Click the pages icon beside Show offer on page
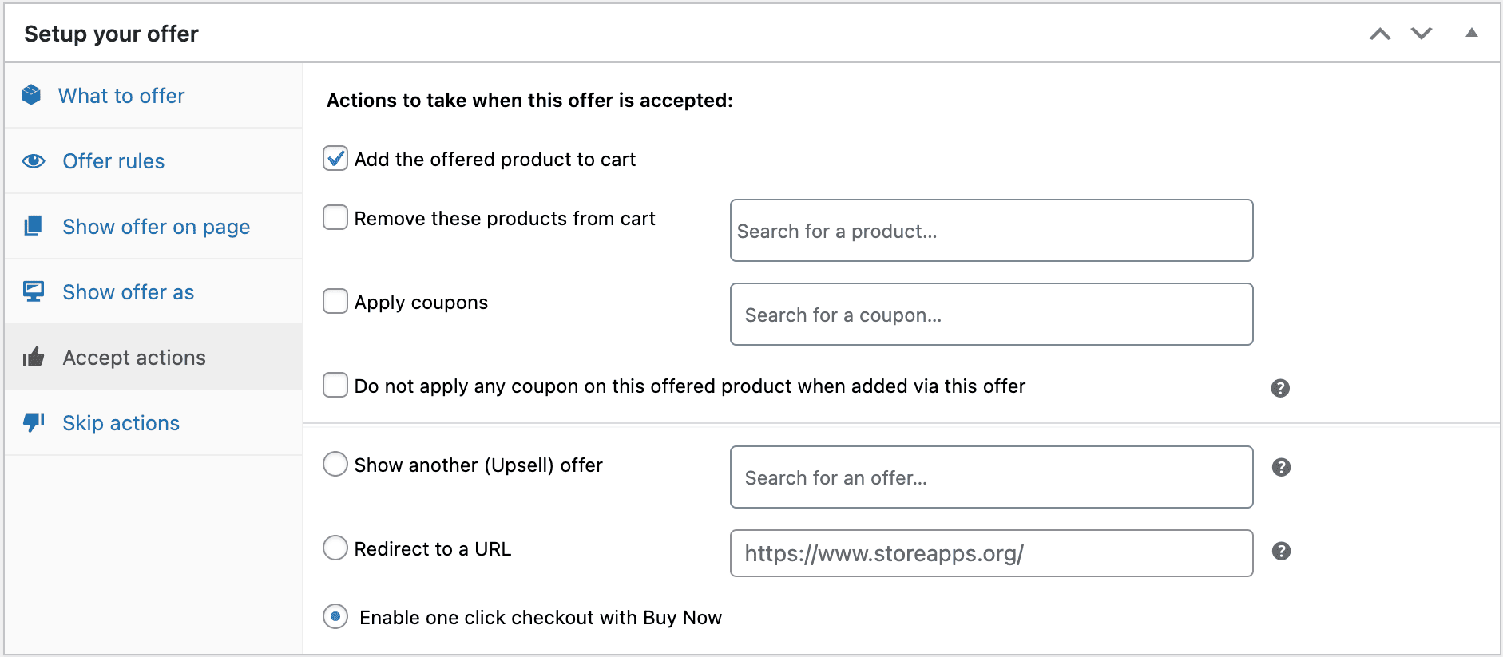This screenshot has width=1503, height=657. (x=33, y=226)
